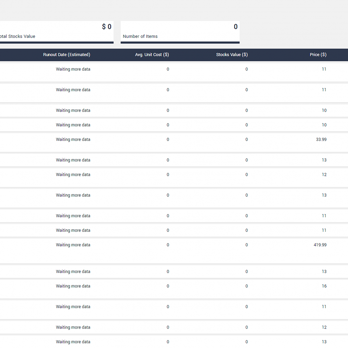Click 'Waiting more data' in the 419.99 row
Screen dimensions: 348x348
pos(73,245)
